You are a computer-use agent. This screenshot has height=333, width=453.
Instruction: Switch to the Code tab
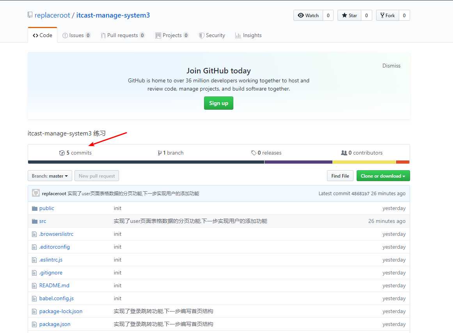[43, 35]
